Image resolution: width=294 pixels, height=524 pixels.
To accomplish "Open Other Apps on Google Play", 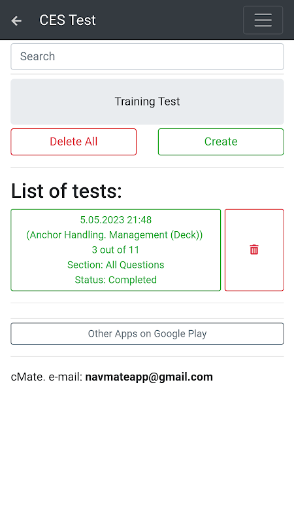I will pyautogui.click(x=147, y=333).
